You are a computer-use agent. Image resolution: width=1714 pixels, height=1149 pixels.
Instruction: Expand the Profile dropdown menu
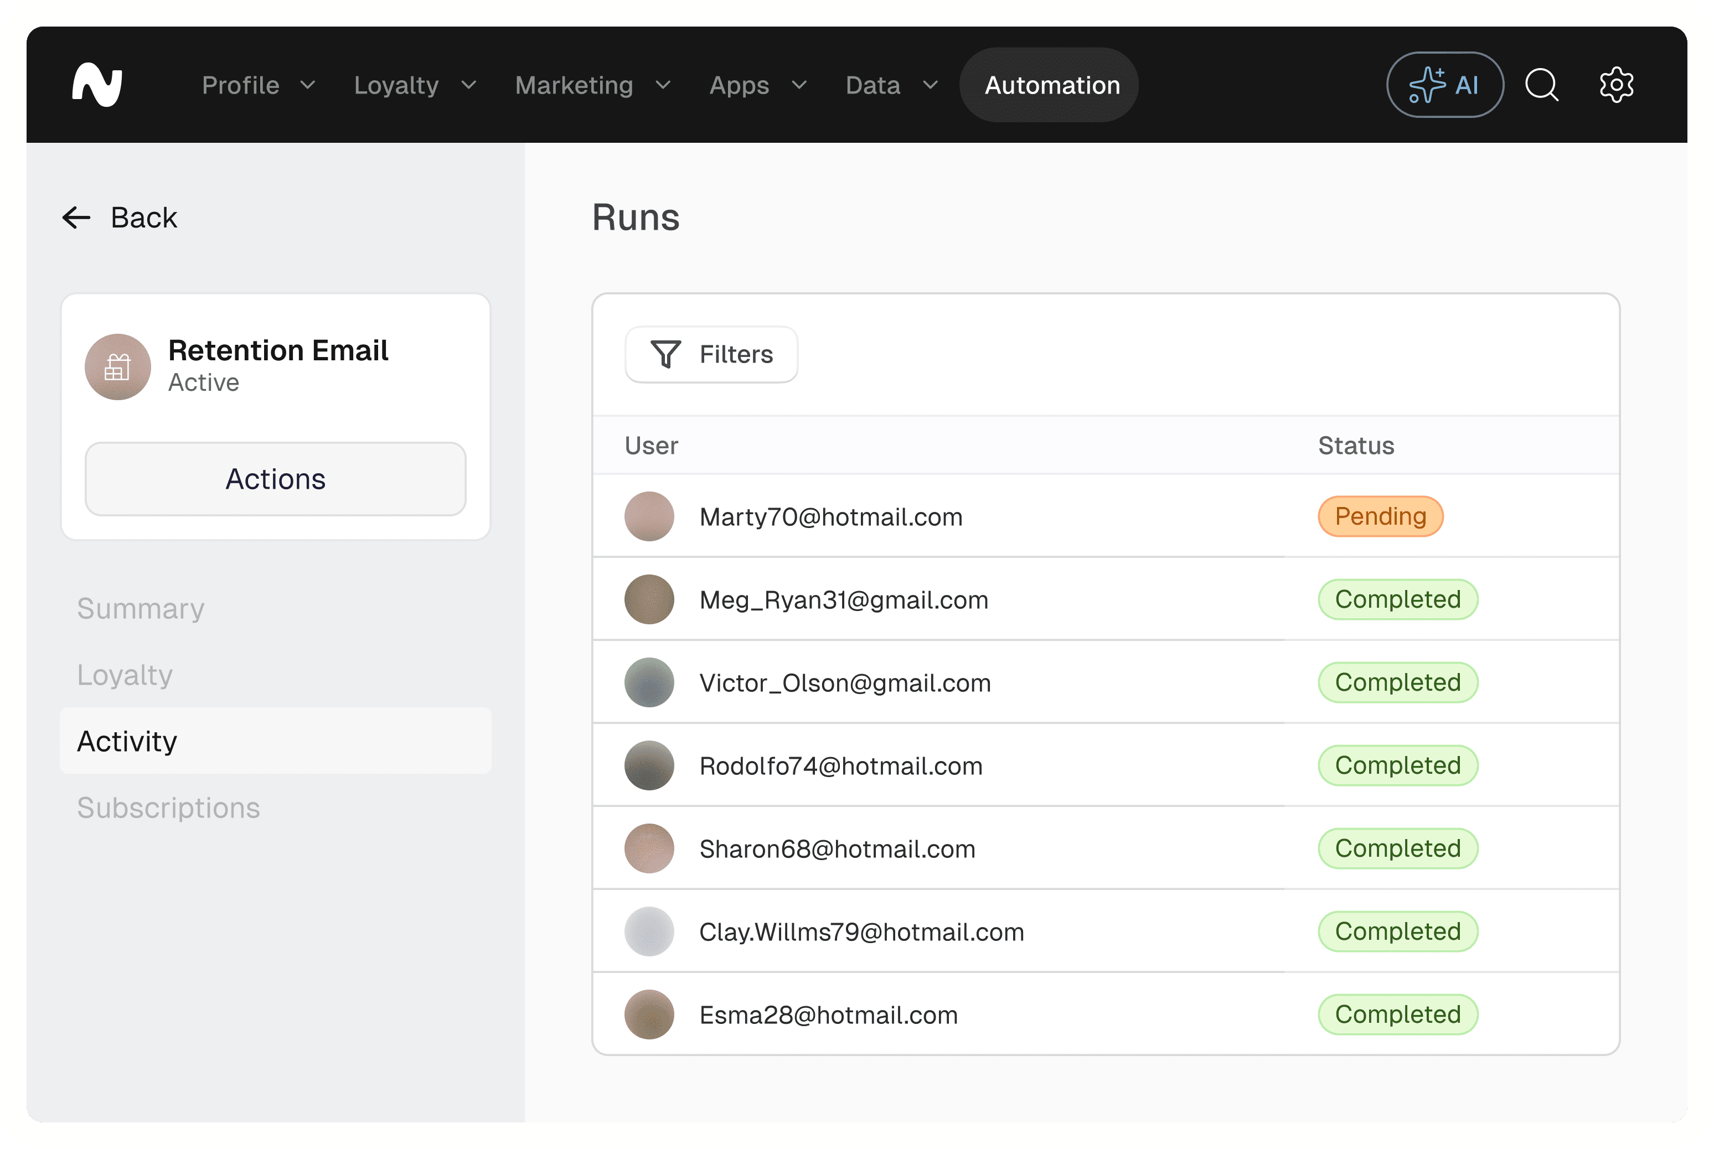259,85
